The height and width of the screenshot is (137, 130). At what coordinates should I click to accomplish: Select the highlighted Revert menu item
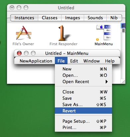[83, 111]
